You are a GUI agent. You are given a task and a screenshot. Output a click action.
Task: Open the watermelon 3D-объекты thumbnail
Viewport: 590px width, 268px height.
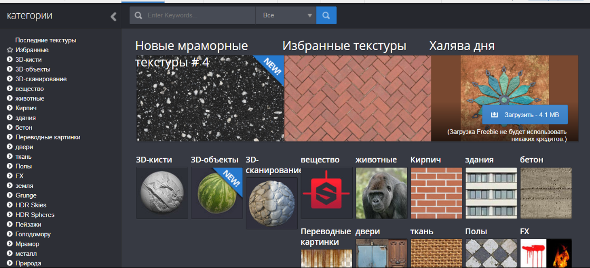tap(217, 193)
